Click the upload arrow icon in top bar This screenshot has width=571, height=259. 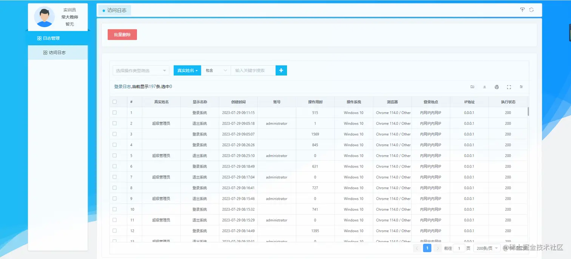pyautogui.click(x=522, y=10)
